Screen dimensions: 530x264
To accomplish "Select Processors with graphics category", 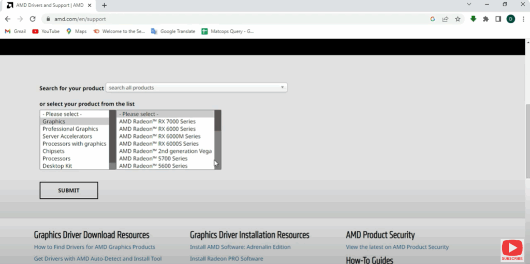I will (75, 144).
